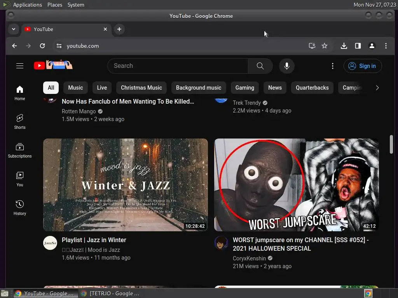This screenshot has width=398, height=298.
Task: Click the Sign in button
Action: (x=363, y=66)
